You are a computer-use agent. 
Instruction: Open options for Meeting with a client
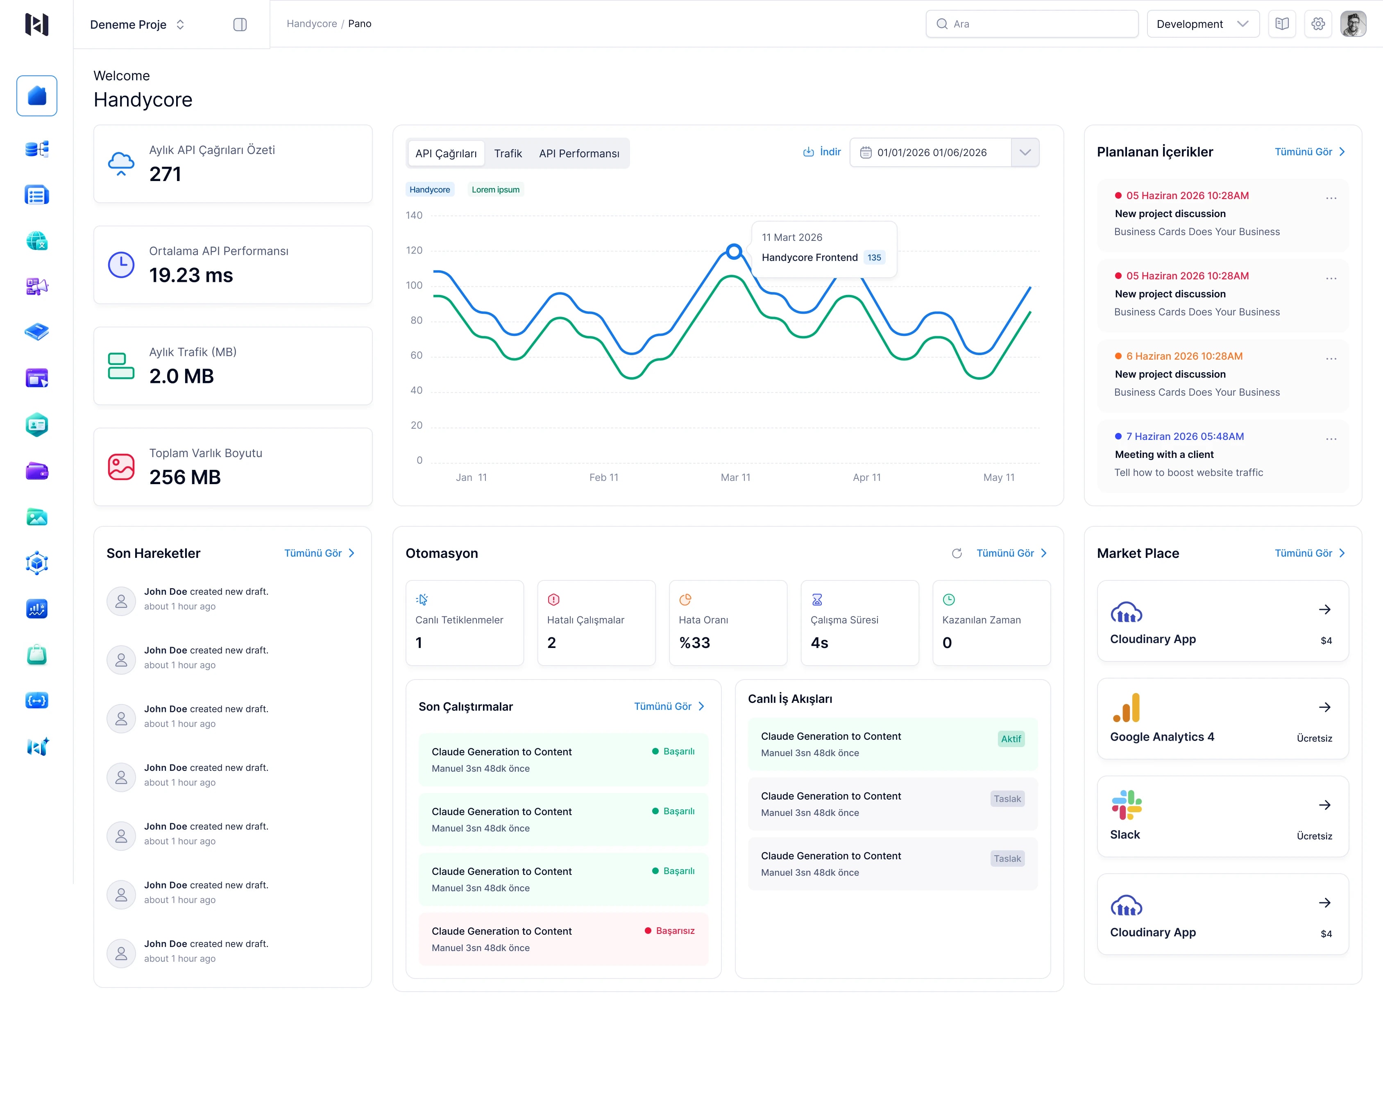(x=1331, y=439)
